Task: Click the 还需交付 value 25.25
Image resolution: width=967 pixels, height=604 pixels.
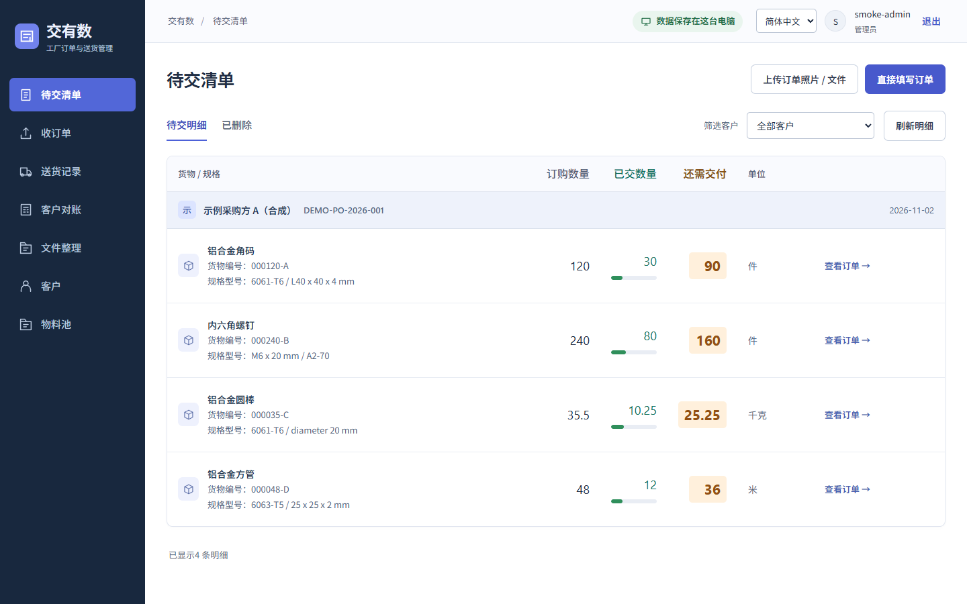Action: pyautogui.click(x=702, y=415)
